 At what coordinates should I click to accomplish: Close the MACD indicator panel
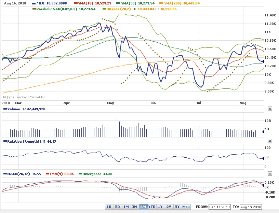(x=270, y=173)
